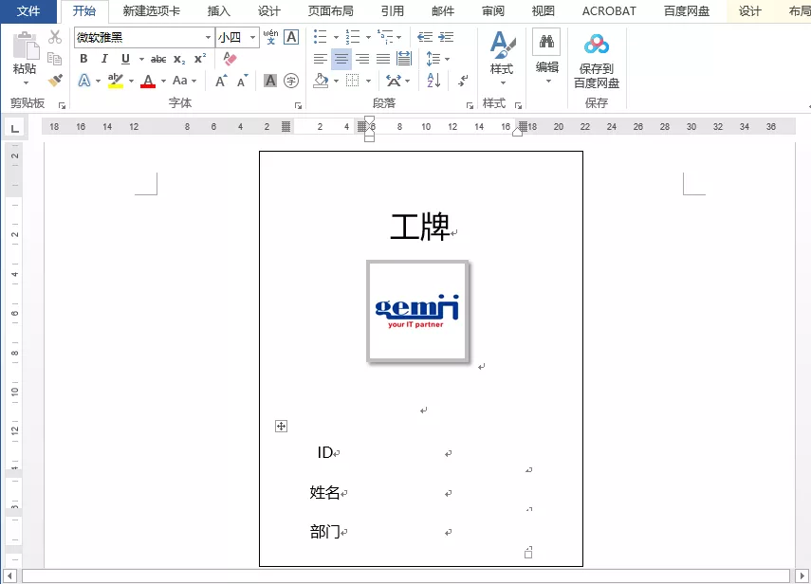Toggle italic formatting
Image resolution: width=811 pixels, height=584 pixels.
click(104, 58)
